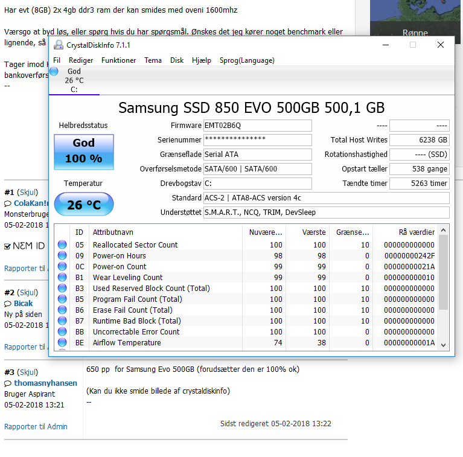The width and height of the screenshot is (463, 457).
Task: Click the ID column header
Action: (79, 232)
